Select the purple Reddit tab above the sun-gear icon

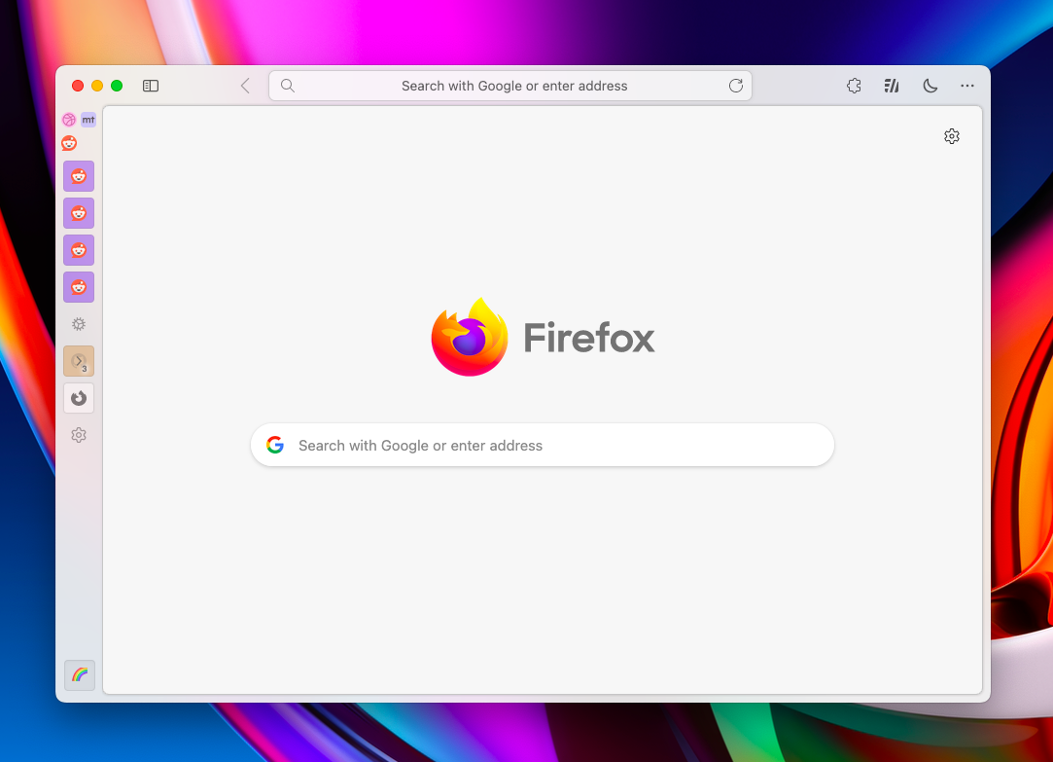(79, 287)
